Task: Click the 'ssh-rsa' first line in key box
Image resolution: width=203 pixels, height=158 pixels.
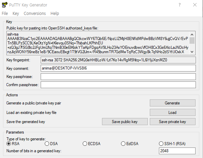Action: [13, 34]
